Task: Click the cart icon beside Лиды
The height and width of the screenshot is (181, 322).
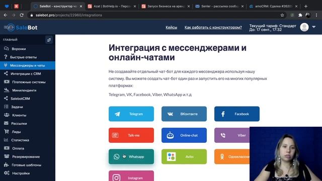Action: (x=7, y=131)
